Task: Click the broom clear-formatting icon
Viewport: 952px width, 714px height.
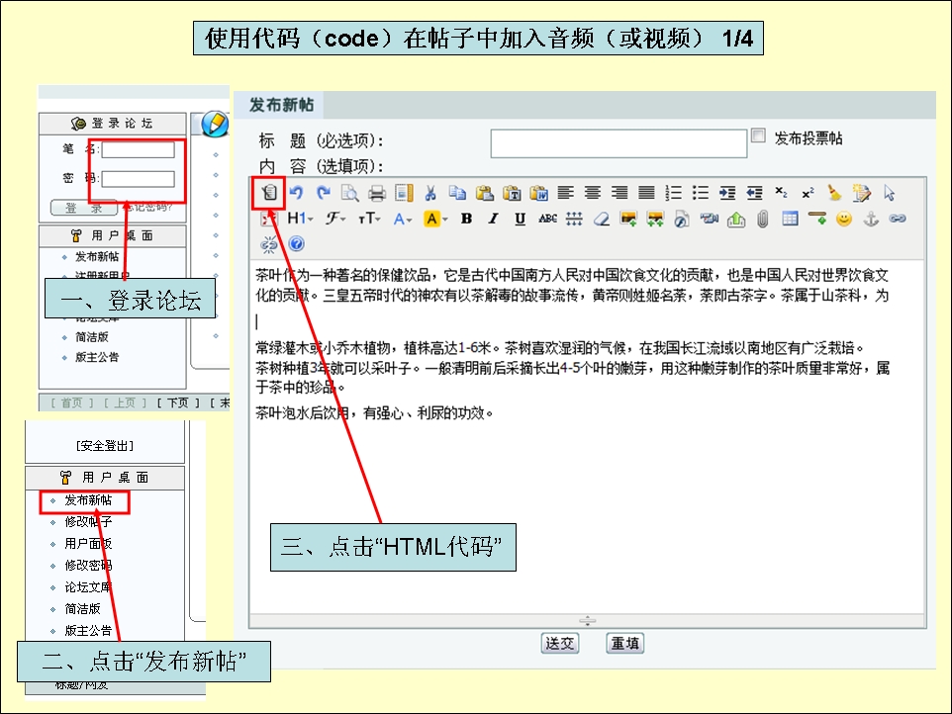Action: [835, 193]
